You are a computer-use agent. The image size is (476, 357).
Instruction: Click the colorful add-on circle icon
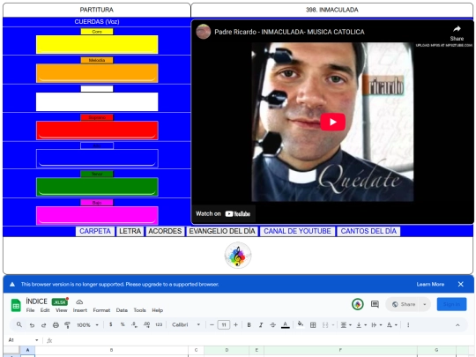pyautogui.click(x=358, y=304)
